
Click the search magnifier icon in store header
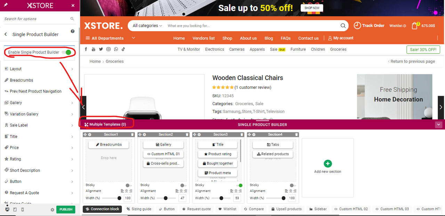pyautogui.click(x=343, y=26)
